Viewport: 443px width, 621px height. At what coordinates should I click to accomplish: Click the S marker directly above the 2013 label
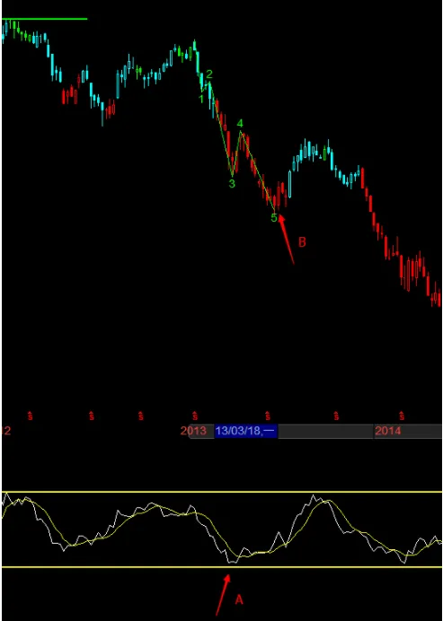195,415
